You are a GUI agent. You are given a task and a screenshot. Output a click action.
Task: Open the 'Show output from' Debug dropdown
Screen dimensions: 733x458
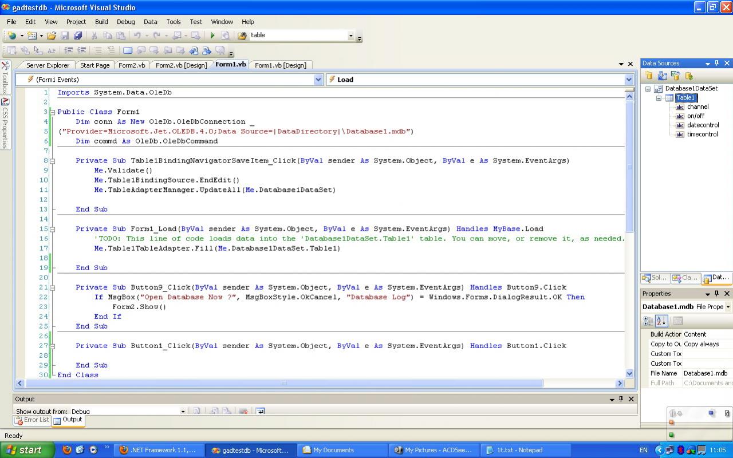coord(183,411)
